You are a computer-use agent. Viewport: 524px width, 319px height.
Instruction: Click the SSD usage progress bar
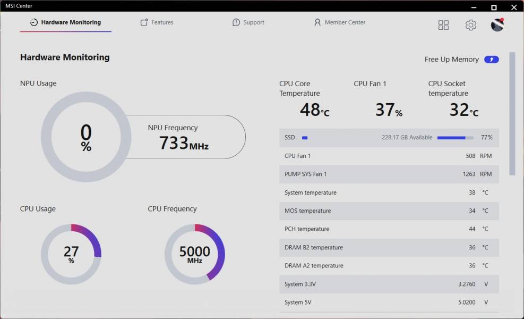coord(455,138)
